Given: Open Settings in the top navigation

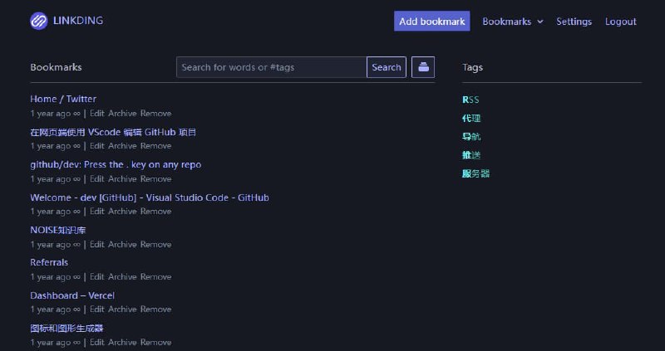Looking at the screenshot, I should pyautogui.click(x=574, y=22).
